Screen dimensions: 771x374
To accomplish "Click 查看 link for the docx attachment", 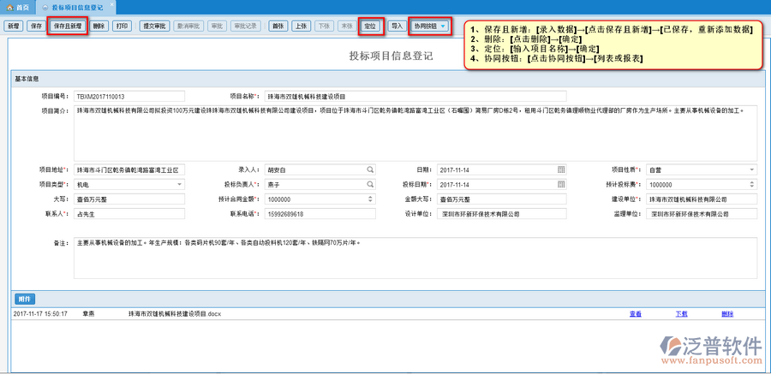I will [636, 314].
